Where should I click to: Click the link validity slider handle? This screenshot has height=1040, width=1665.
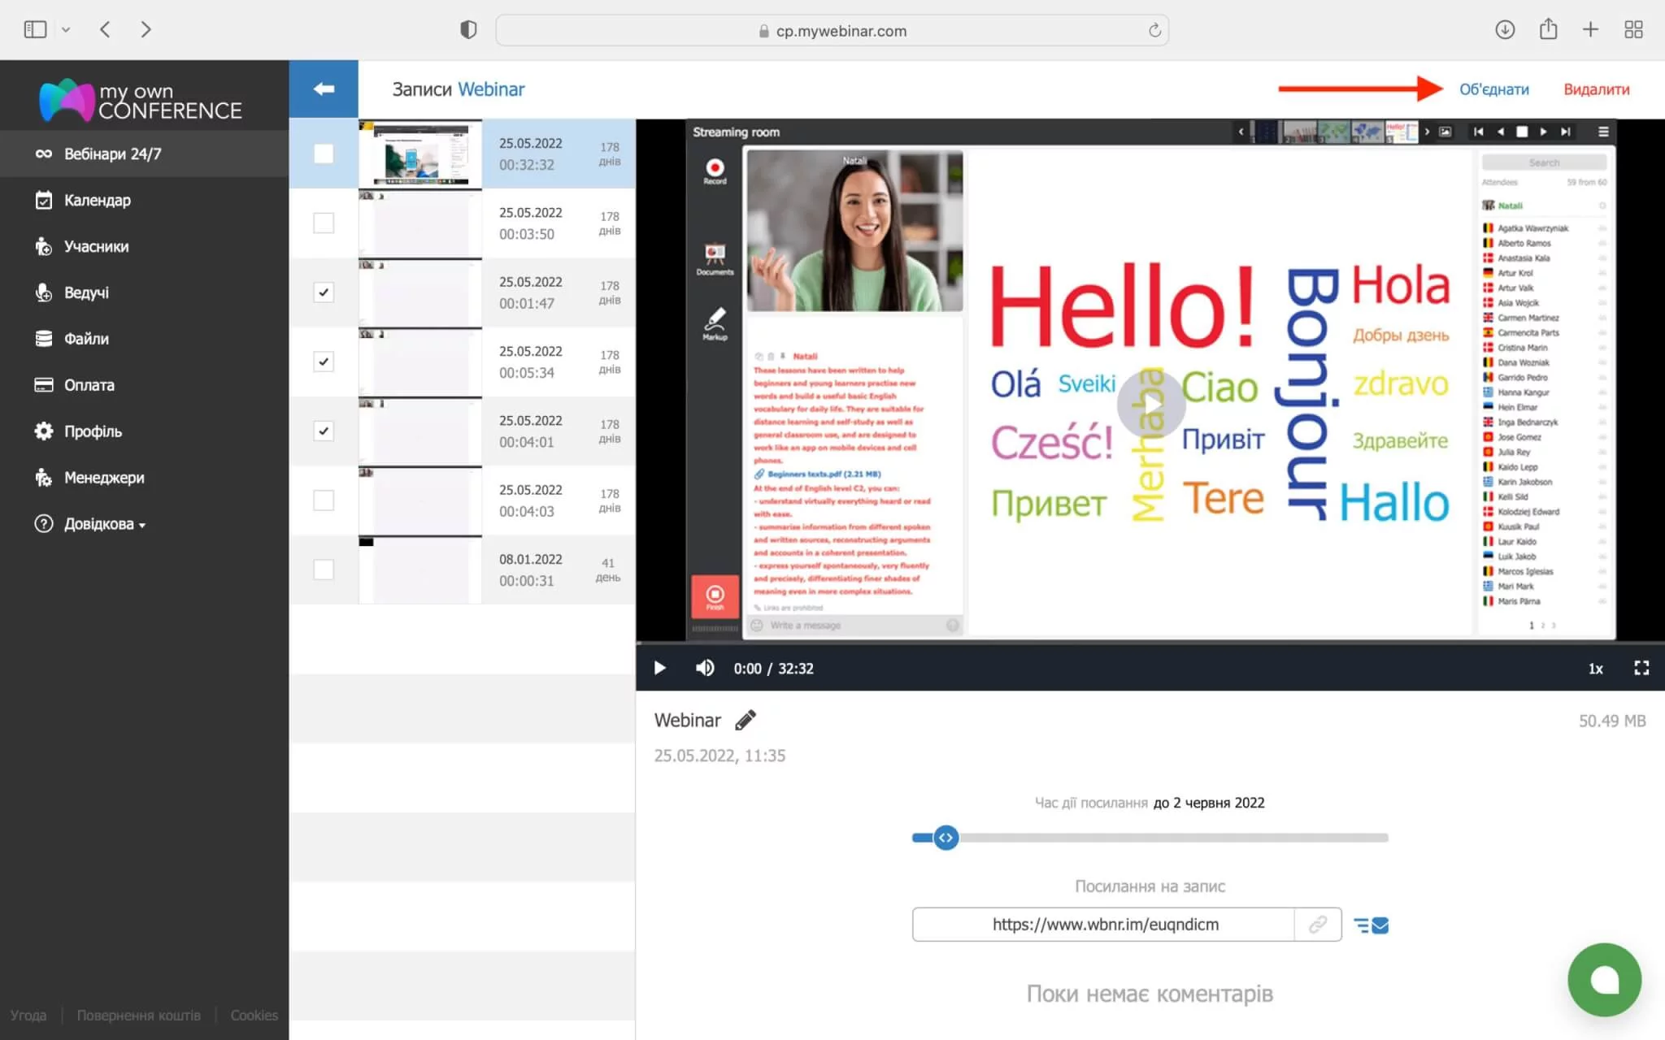pos(946,838)
